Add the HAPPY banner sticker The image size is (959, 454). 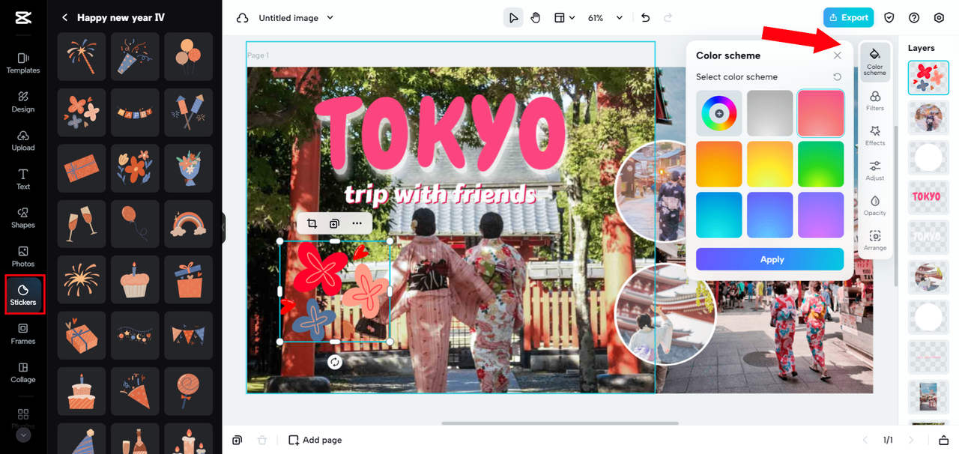coord(135,112)
